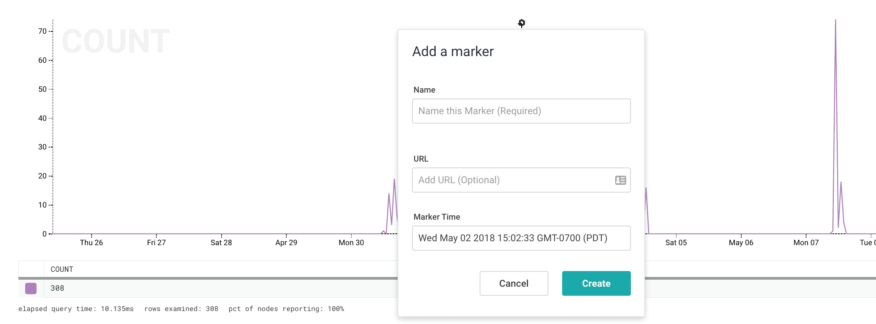
Task: Click the marker pin icon above the dialog
Action: [521, 24]
